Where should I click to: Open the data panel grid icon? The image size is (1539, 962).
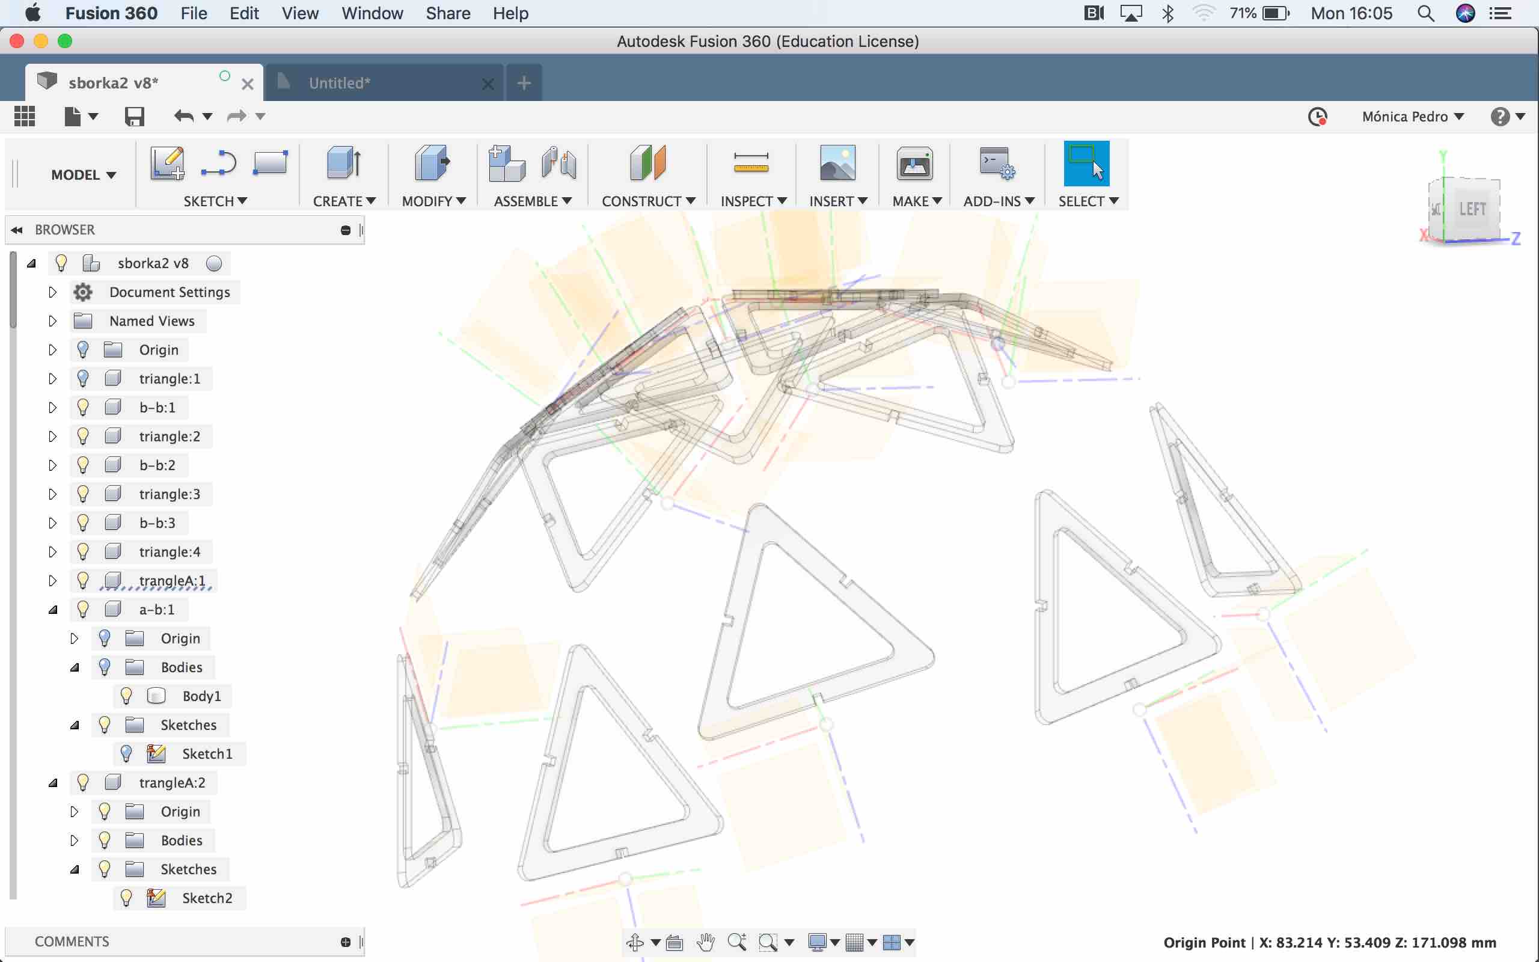point(25,117)
